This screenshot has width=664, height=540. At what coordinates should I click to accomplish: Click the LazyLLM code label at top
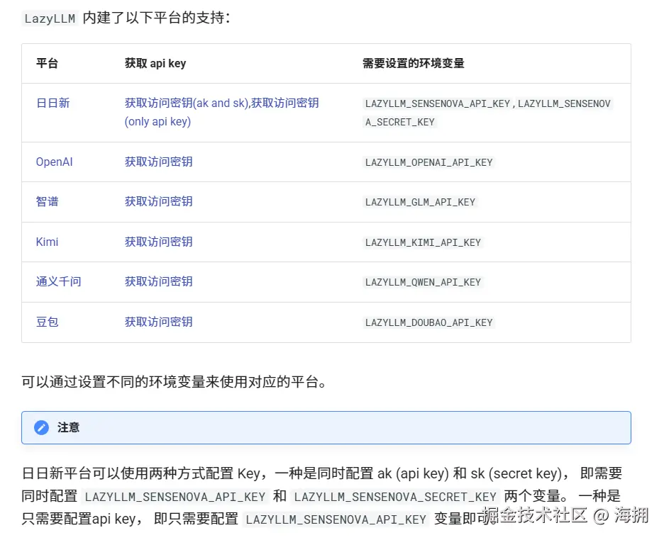click(50, 18)
